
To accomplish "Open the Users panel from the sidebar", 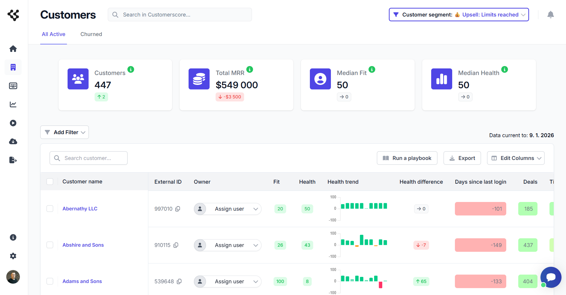I will (x=13, y=86).
